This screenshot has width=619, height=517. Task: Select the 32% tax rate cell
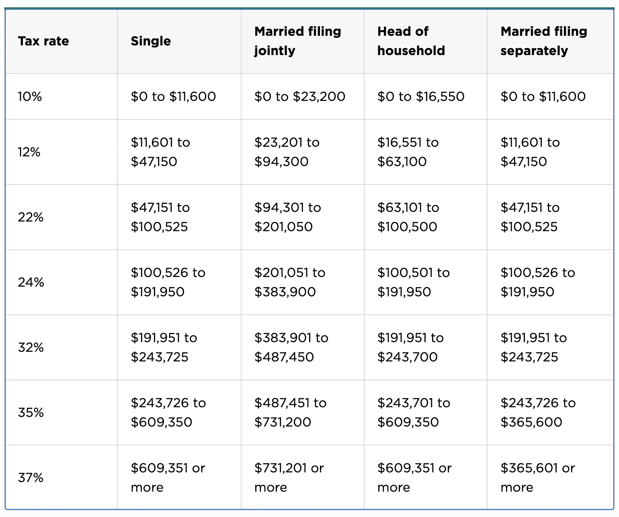tap(31, 347)
